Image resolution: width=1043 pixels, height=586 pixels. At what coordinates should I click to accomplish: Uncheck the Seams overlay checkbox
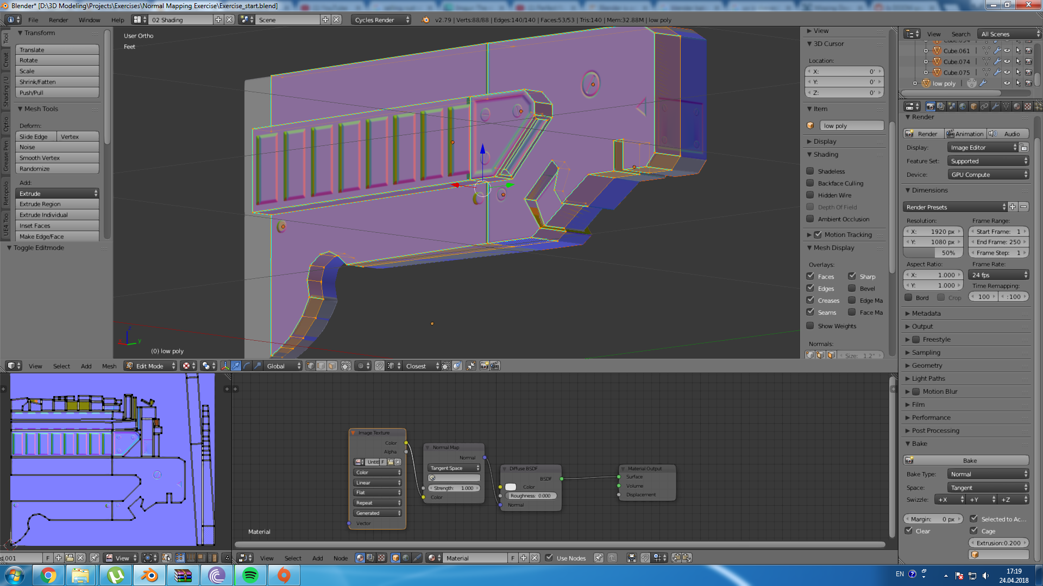[x=810, y=313]
